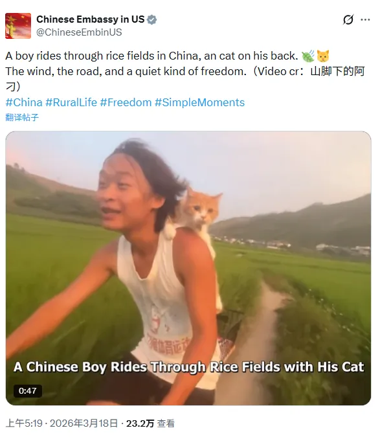Open the #RuralLife hashtag
The image size is (380, 439).
71,102
